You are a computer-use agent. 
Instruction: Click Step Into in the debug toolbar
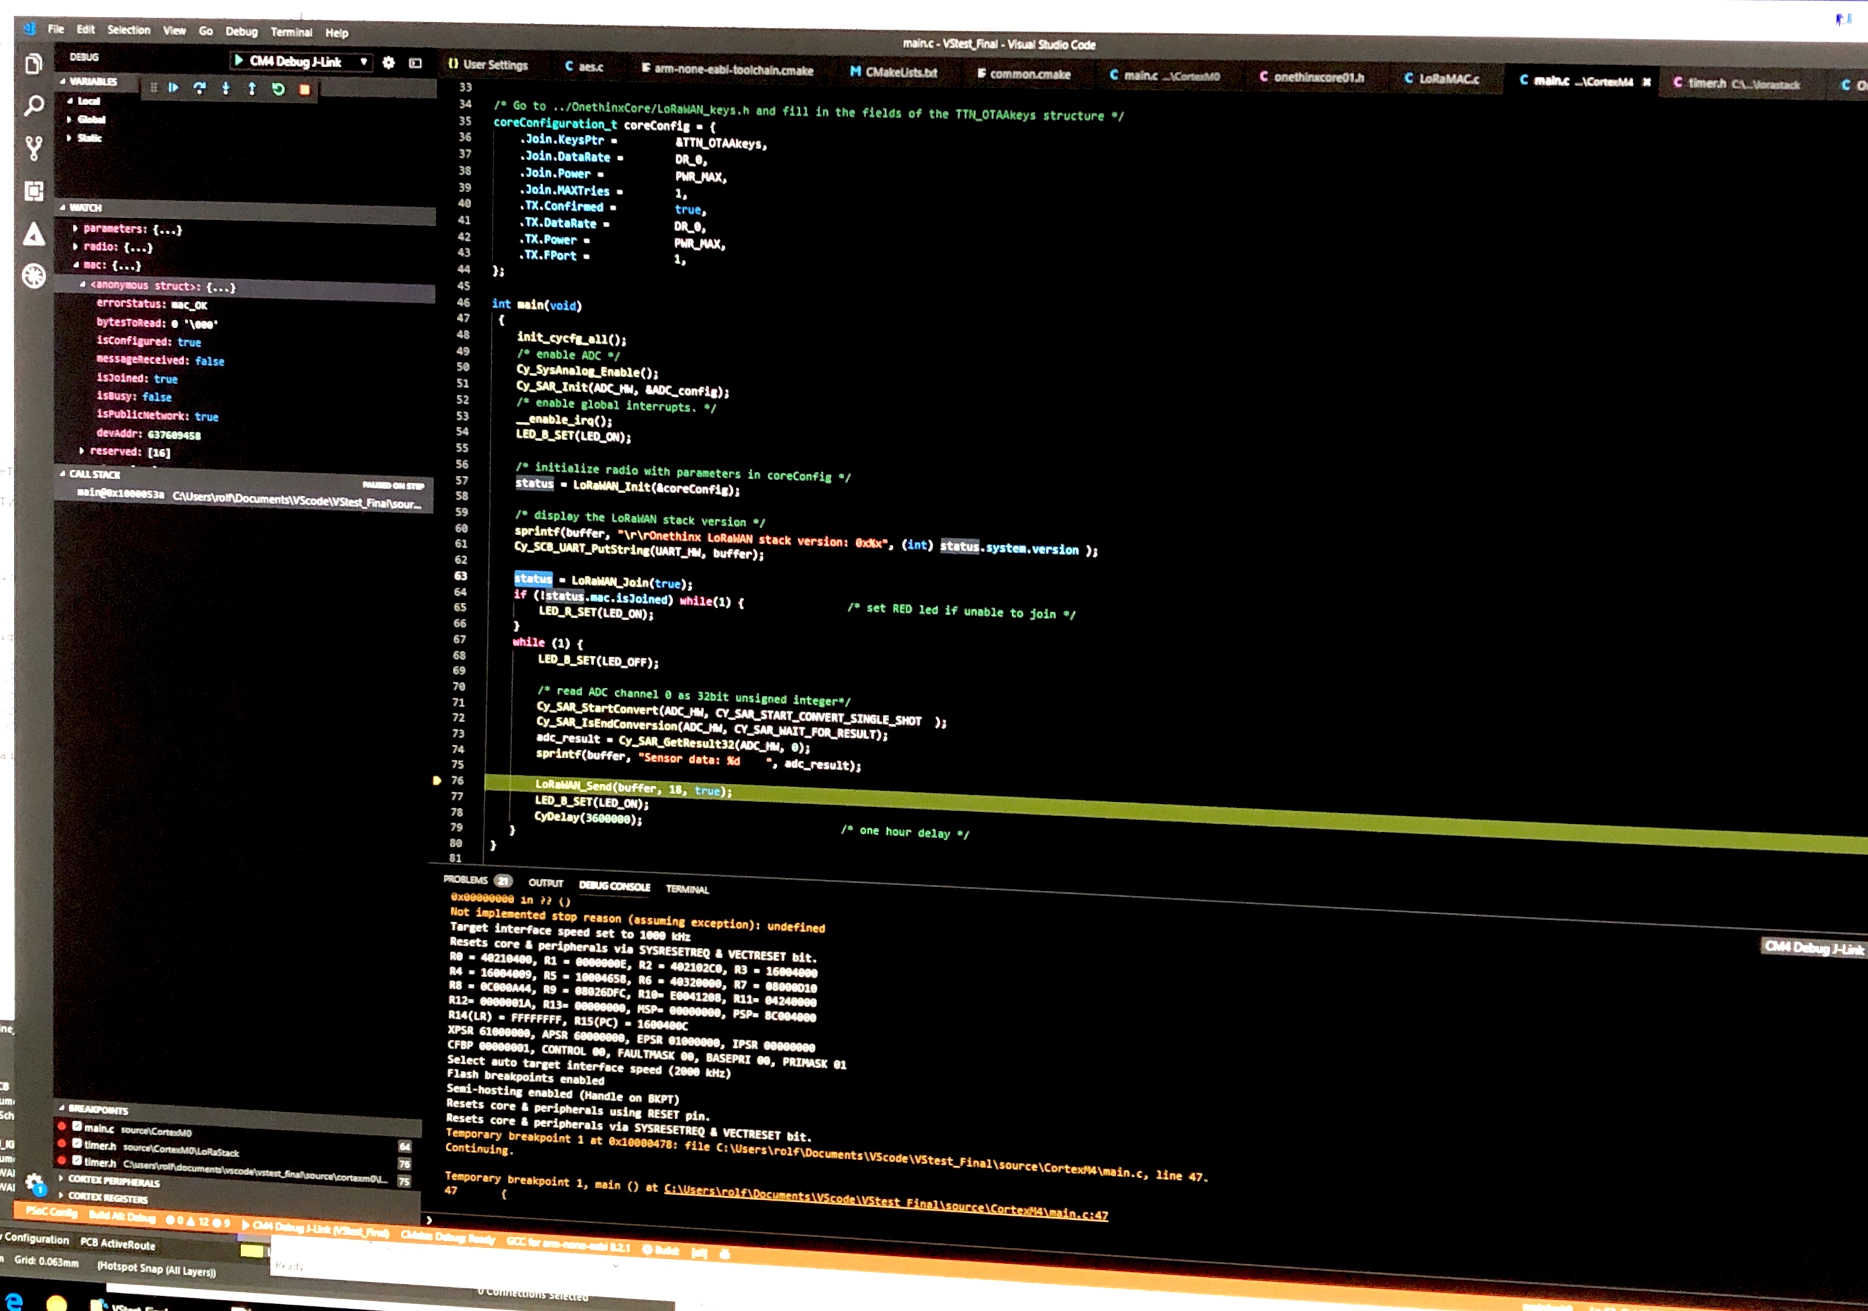[x=225, y=88]
